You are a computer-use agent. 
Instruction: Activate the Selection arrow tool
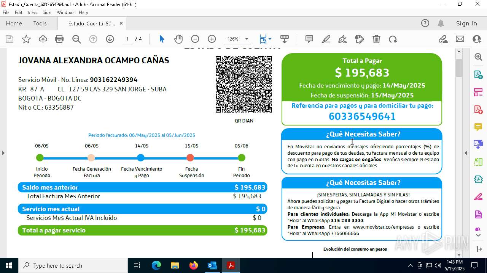click(162, 39)
